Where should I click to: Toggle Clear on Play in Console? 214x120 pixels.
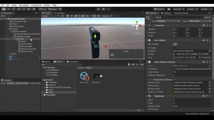point(22,83)
